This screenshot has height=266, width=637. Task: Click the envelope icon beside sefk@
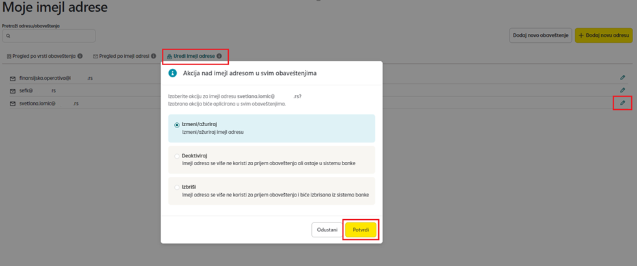click(12, 90)
